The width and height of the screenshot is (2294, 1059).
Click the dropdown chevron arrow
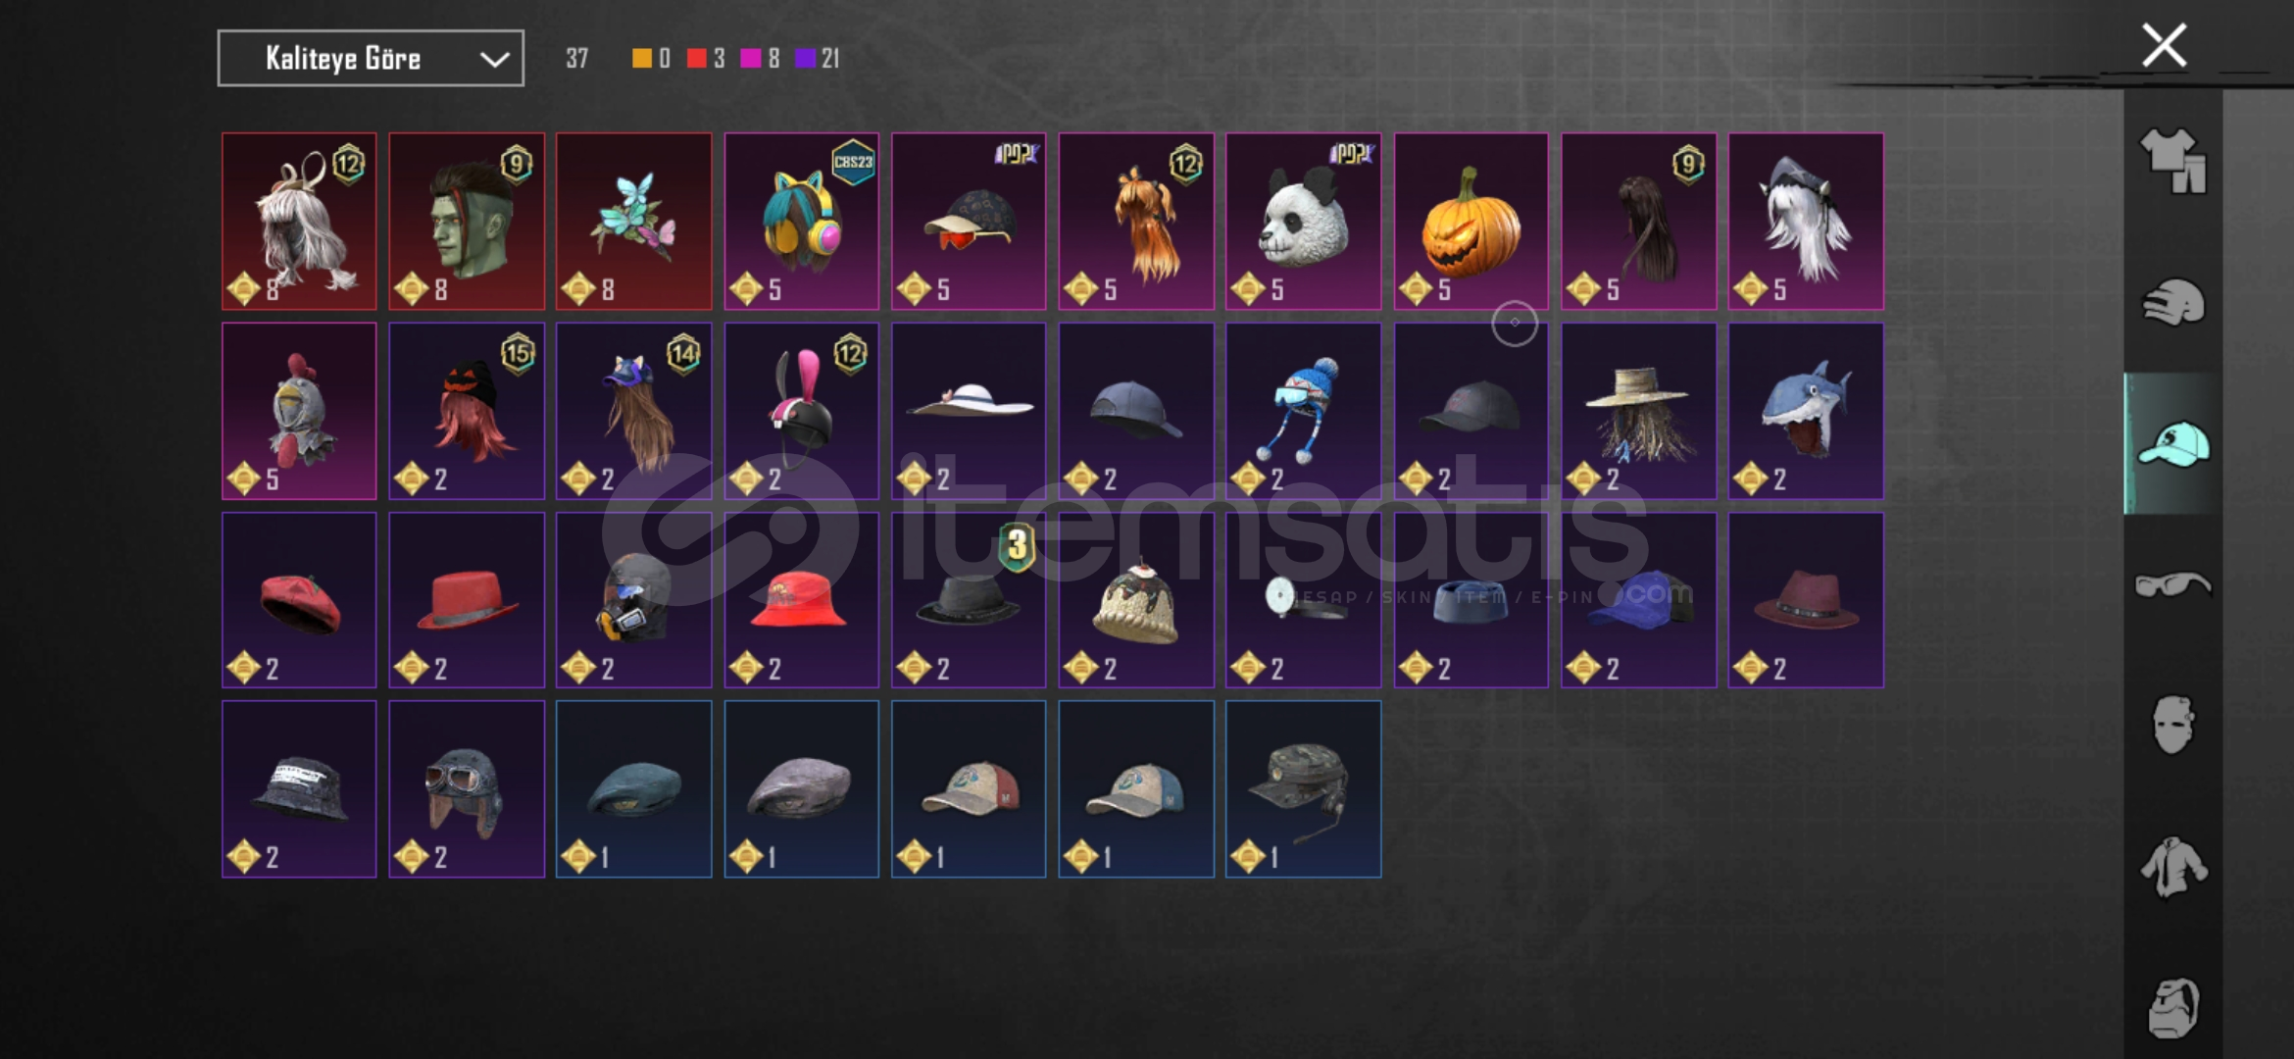click(x=494, y=60)
